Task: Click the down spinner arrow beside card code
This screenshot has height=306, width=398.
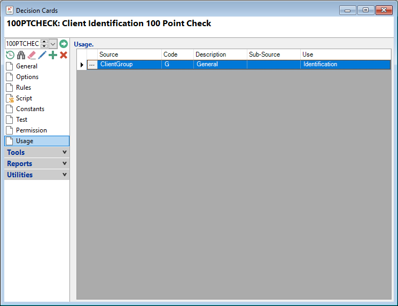Action: [44, 46]
